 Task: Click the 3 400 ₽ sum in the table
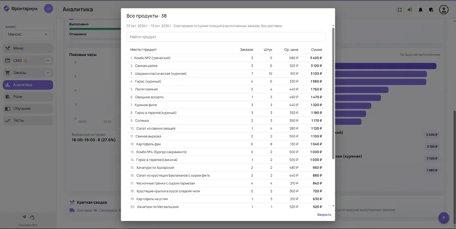[316, 58]
